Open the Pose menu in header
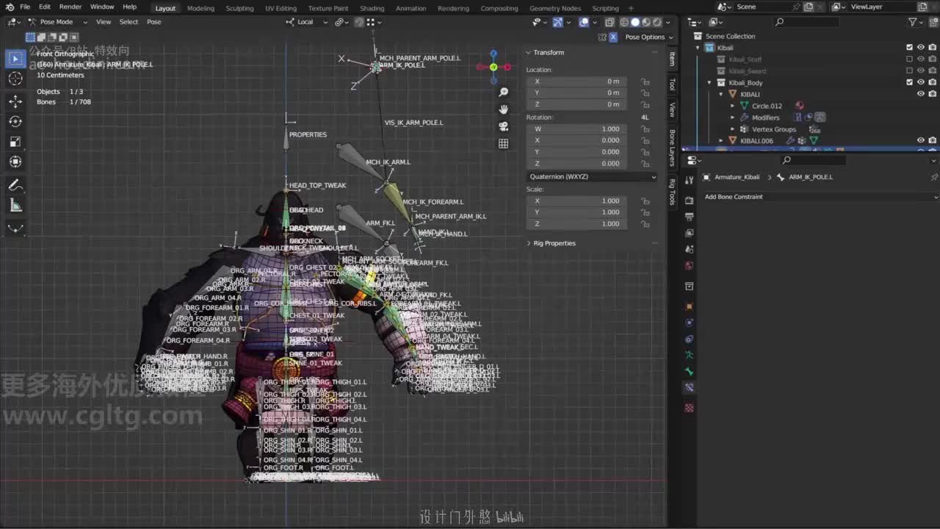940x529 pixels. 153,22
